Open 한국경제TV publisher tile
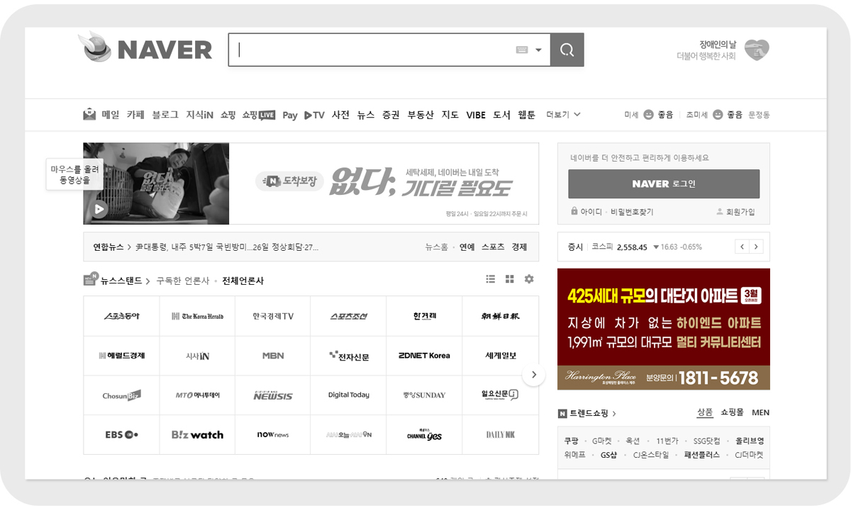This screenshot has width=851, height=513. [273, 316]
